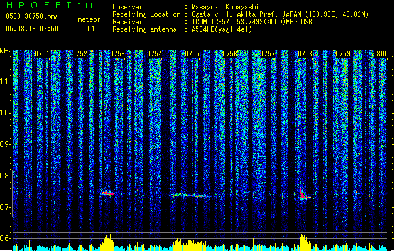This screenshot has height=251, width=395.
Task: Click the 0755 time marker
Action: 192,54
